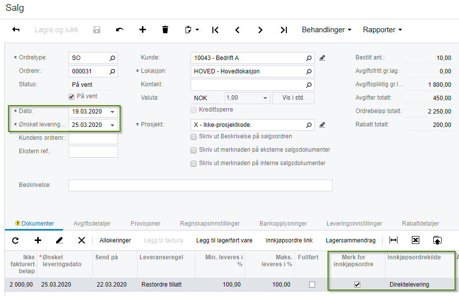The width and height of the screenshot is (459, 296).
Task: Expand the Behandlinger menu
Action: (326, 30)
